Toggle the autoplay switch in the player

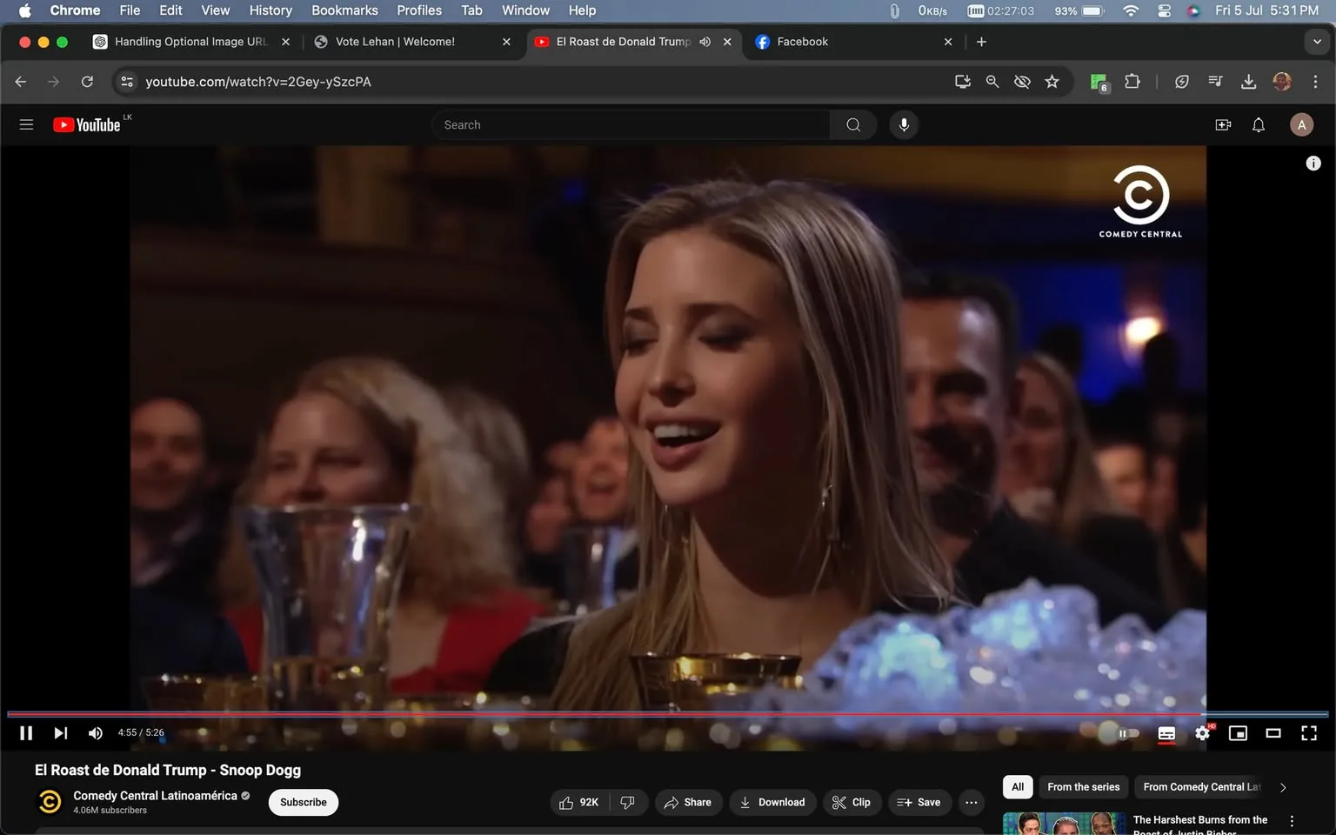coord(1126,733)
